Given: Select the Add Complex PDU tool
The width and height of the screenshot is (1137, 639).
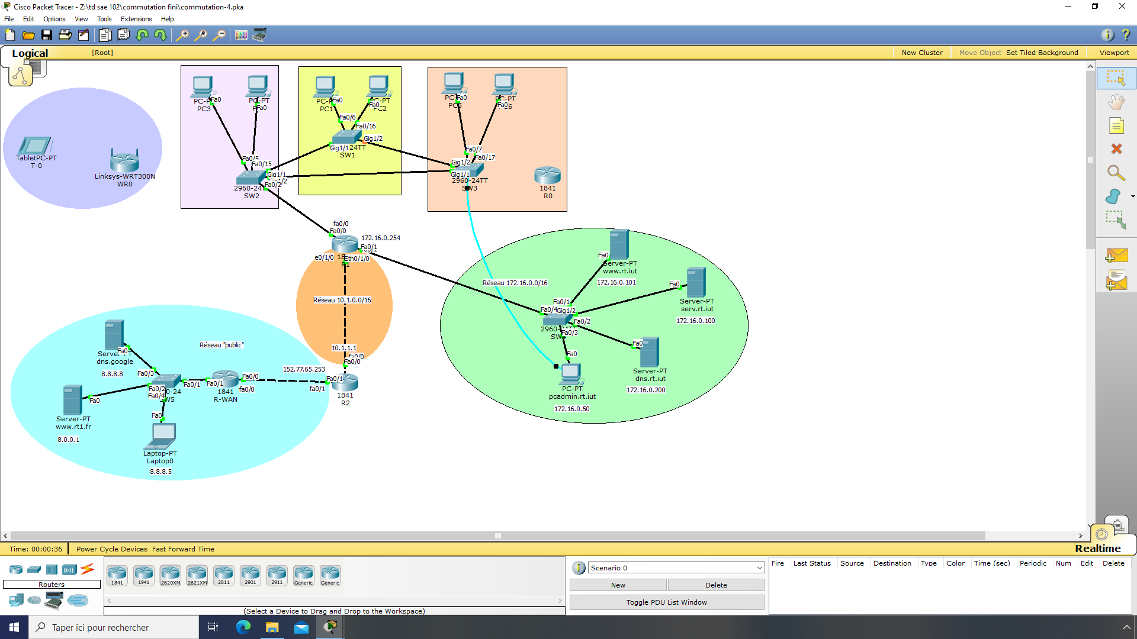Looking at the screenshot, I should pyautogui.click(x=1117, y=280).
